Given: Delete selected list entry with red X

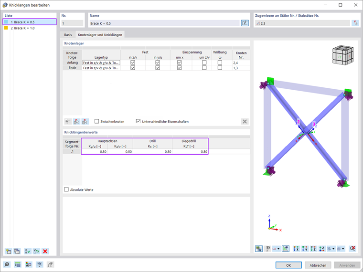Looking at the screenshot, I should (x=45, y=251).
